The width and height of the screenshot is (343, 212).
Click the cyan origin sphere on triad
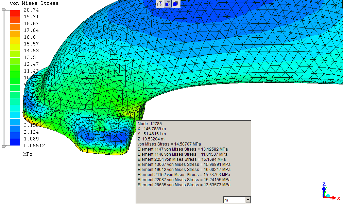pos(328,196)
